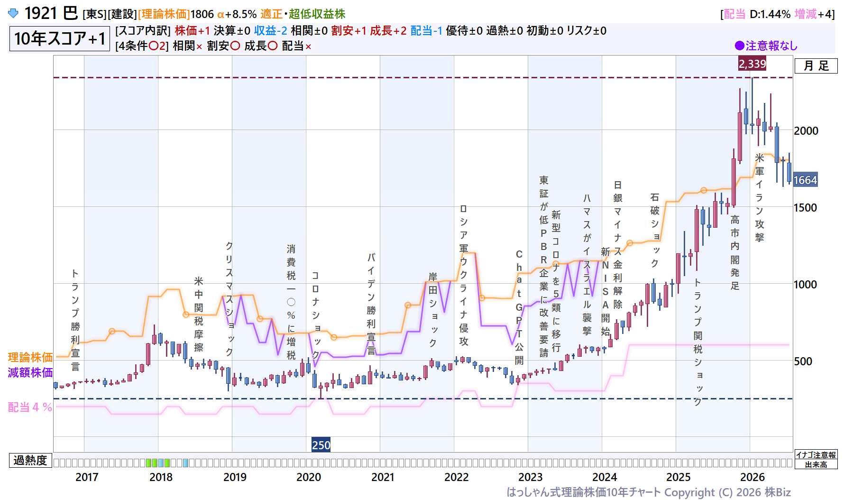Click the 株価+1 score item
This screenshot has height=500, width=844.
coord(192,31)
